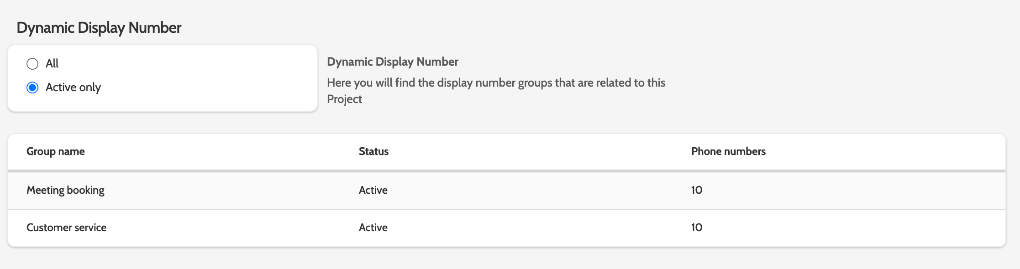Click the bold Dynamic Display Number description heading
Image resolution: width=1020 pixels, height=269 pixels.
pyautogui.click(x=393, y=62)
